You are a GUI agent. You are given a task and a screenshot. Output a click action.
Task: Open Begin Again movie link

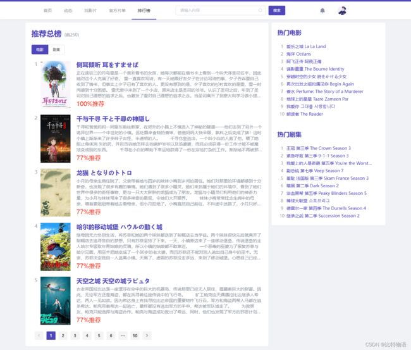320,84
